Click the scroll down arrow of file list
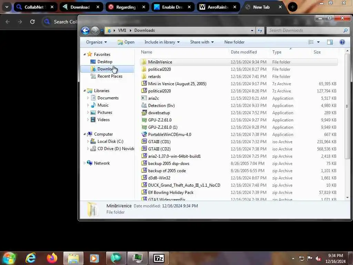The height and width of the screenshot is (265, 353). pyautogui.click(x=347, y=198)
